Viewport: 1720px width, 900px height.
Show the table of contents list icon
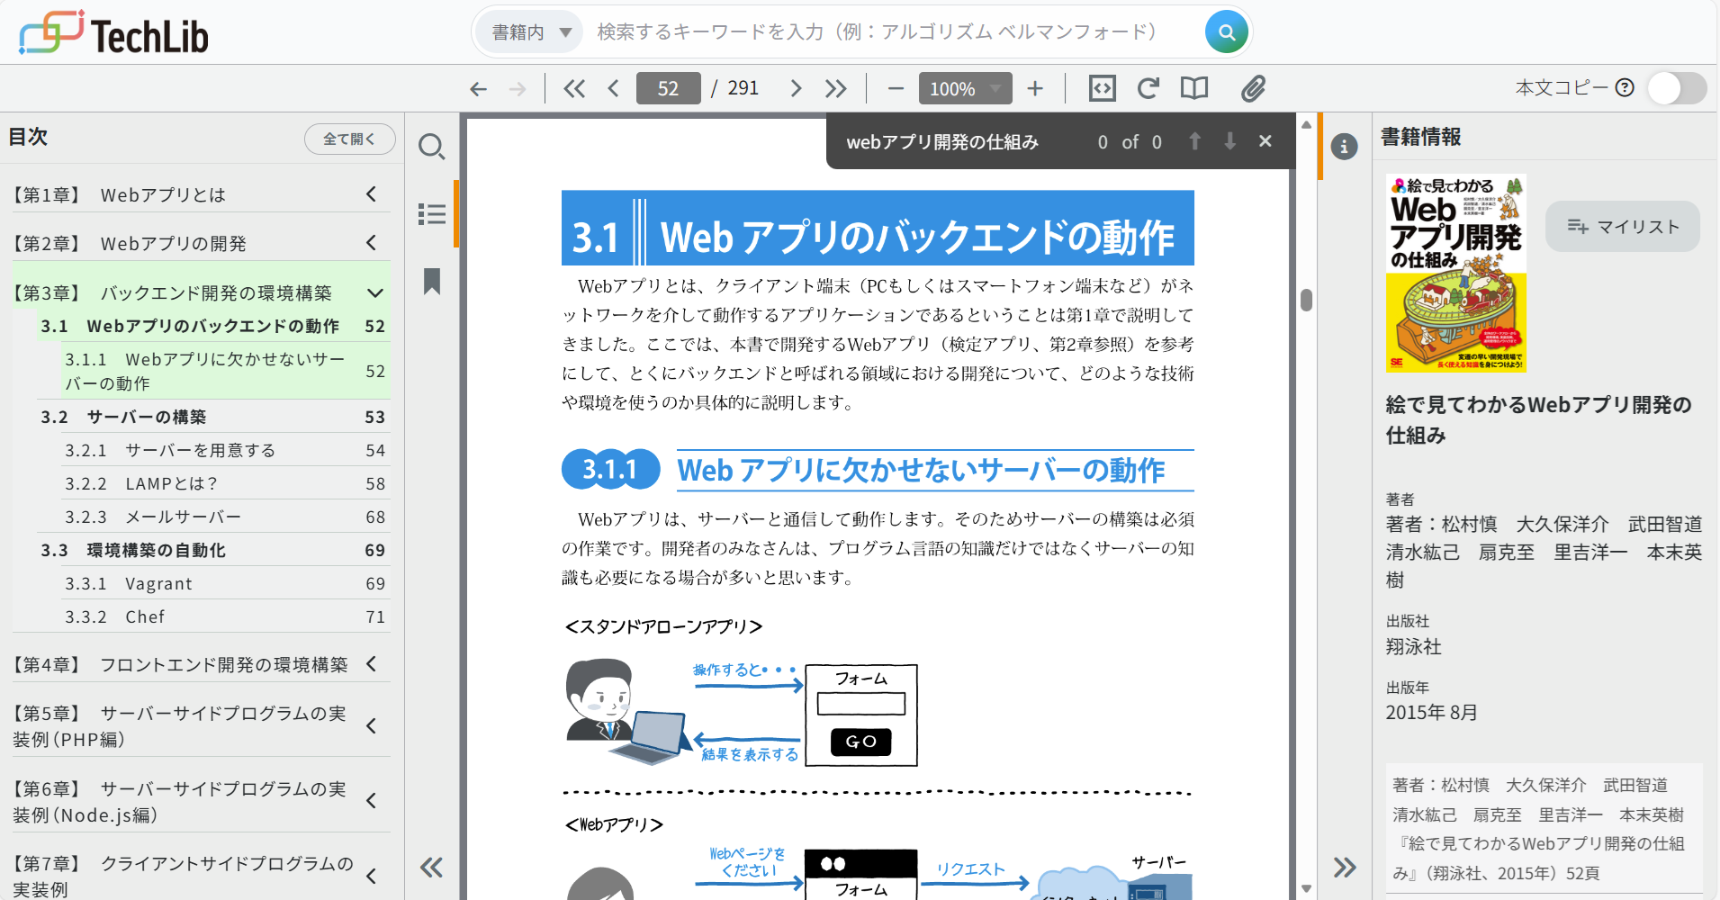tap(432, 214)
